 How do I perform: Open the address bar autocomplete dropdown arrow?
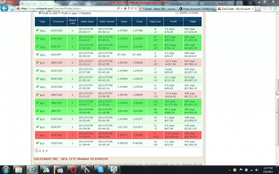[x=122, y=8]
